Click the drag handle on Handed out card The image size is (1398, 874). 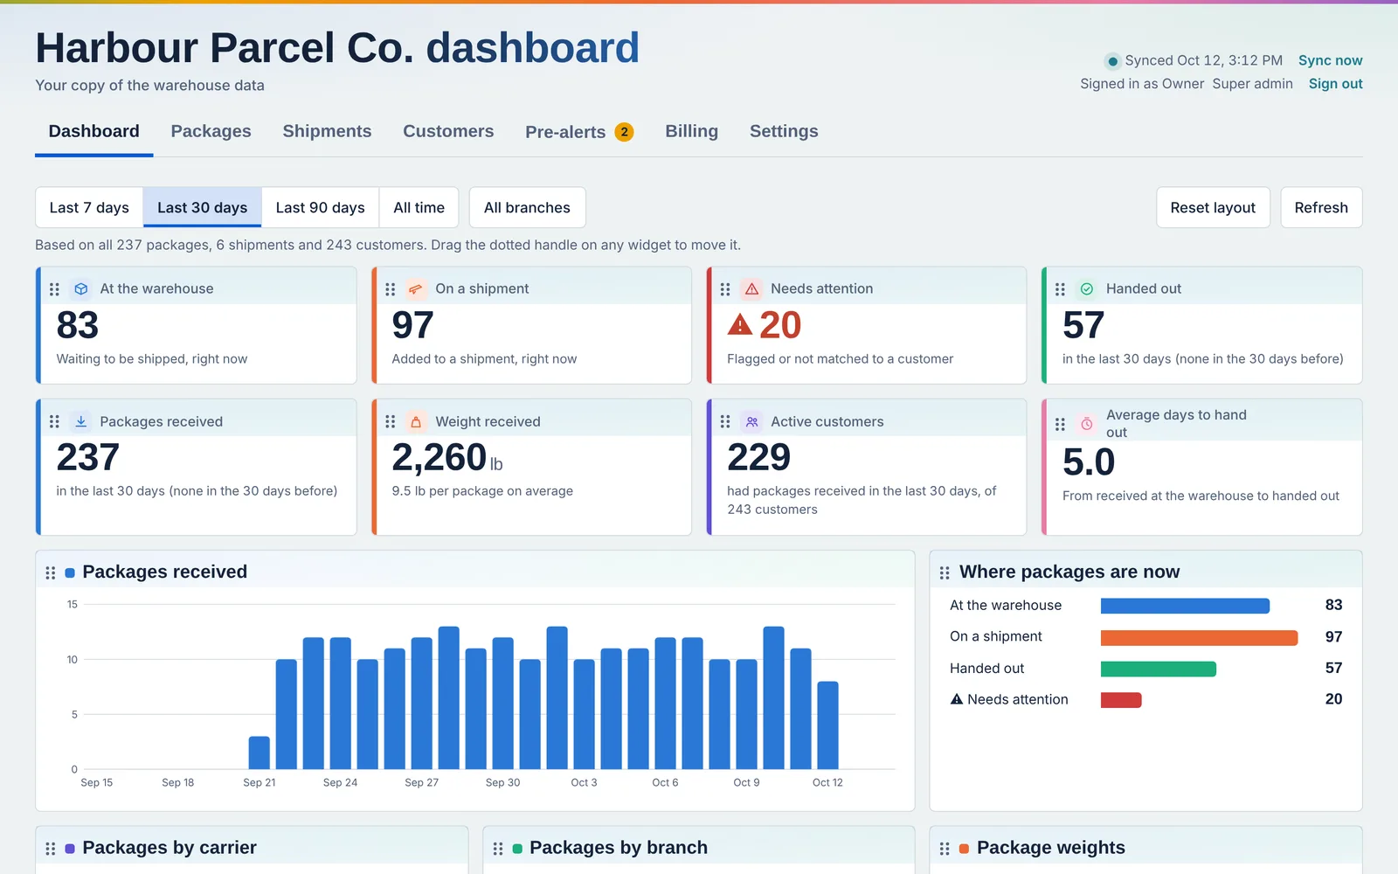1060,289
